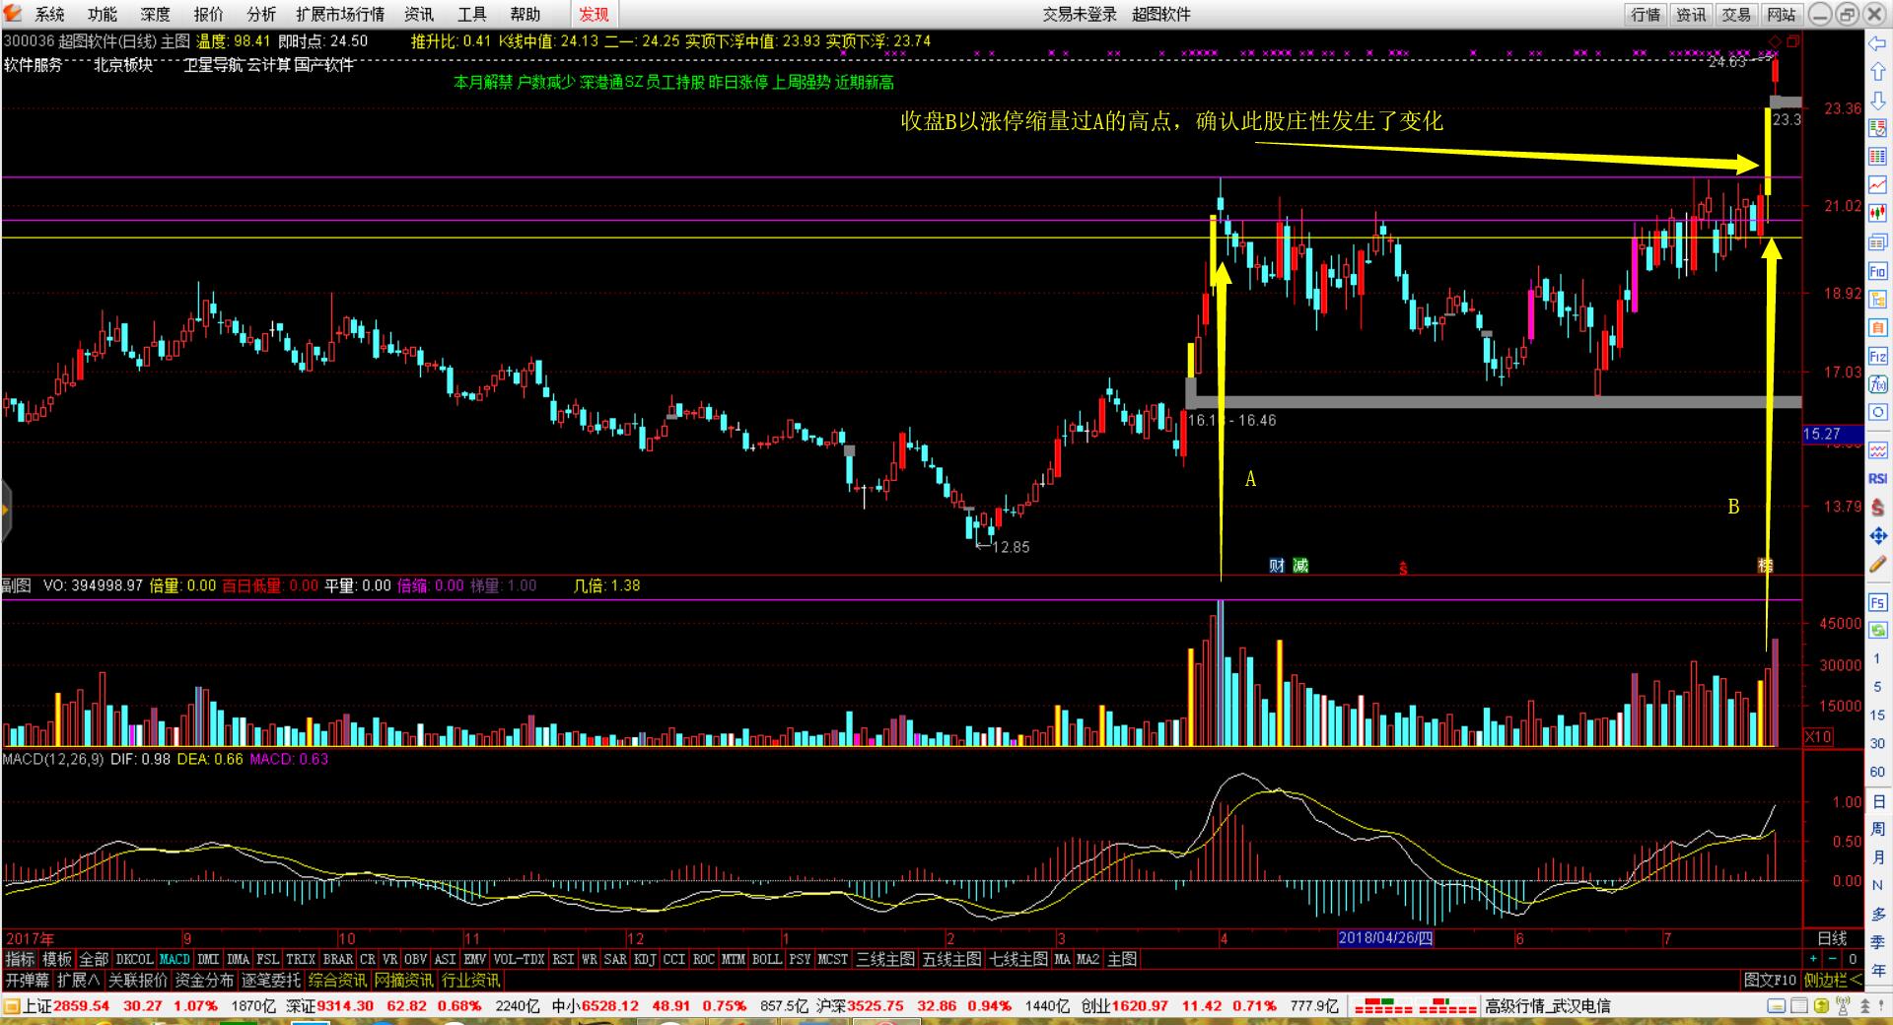Open the f(x) formula manager icon
1893x1025 pixels.
1877,384
